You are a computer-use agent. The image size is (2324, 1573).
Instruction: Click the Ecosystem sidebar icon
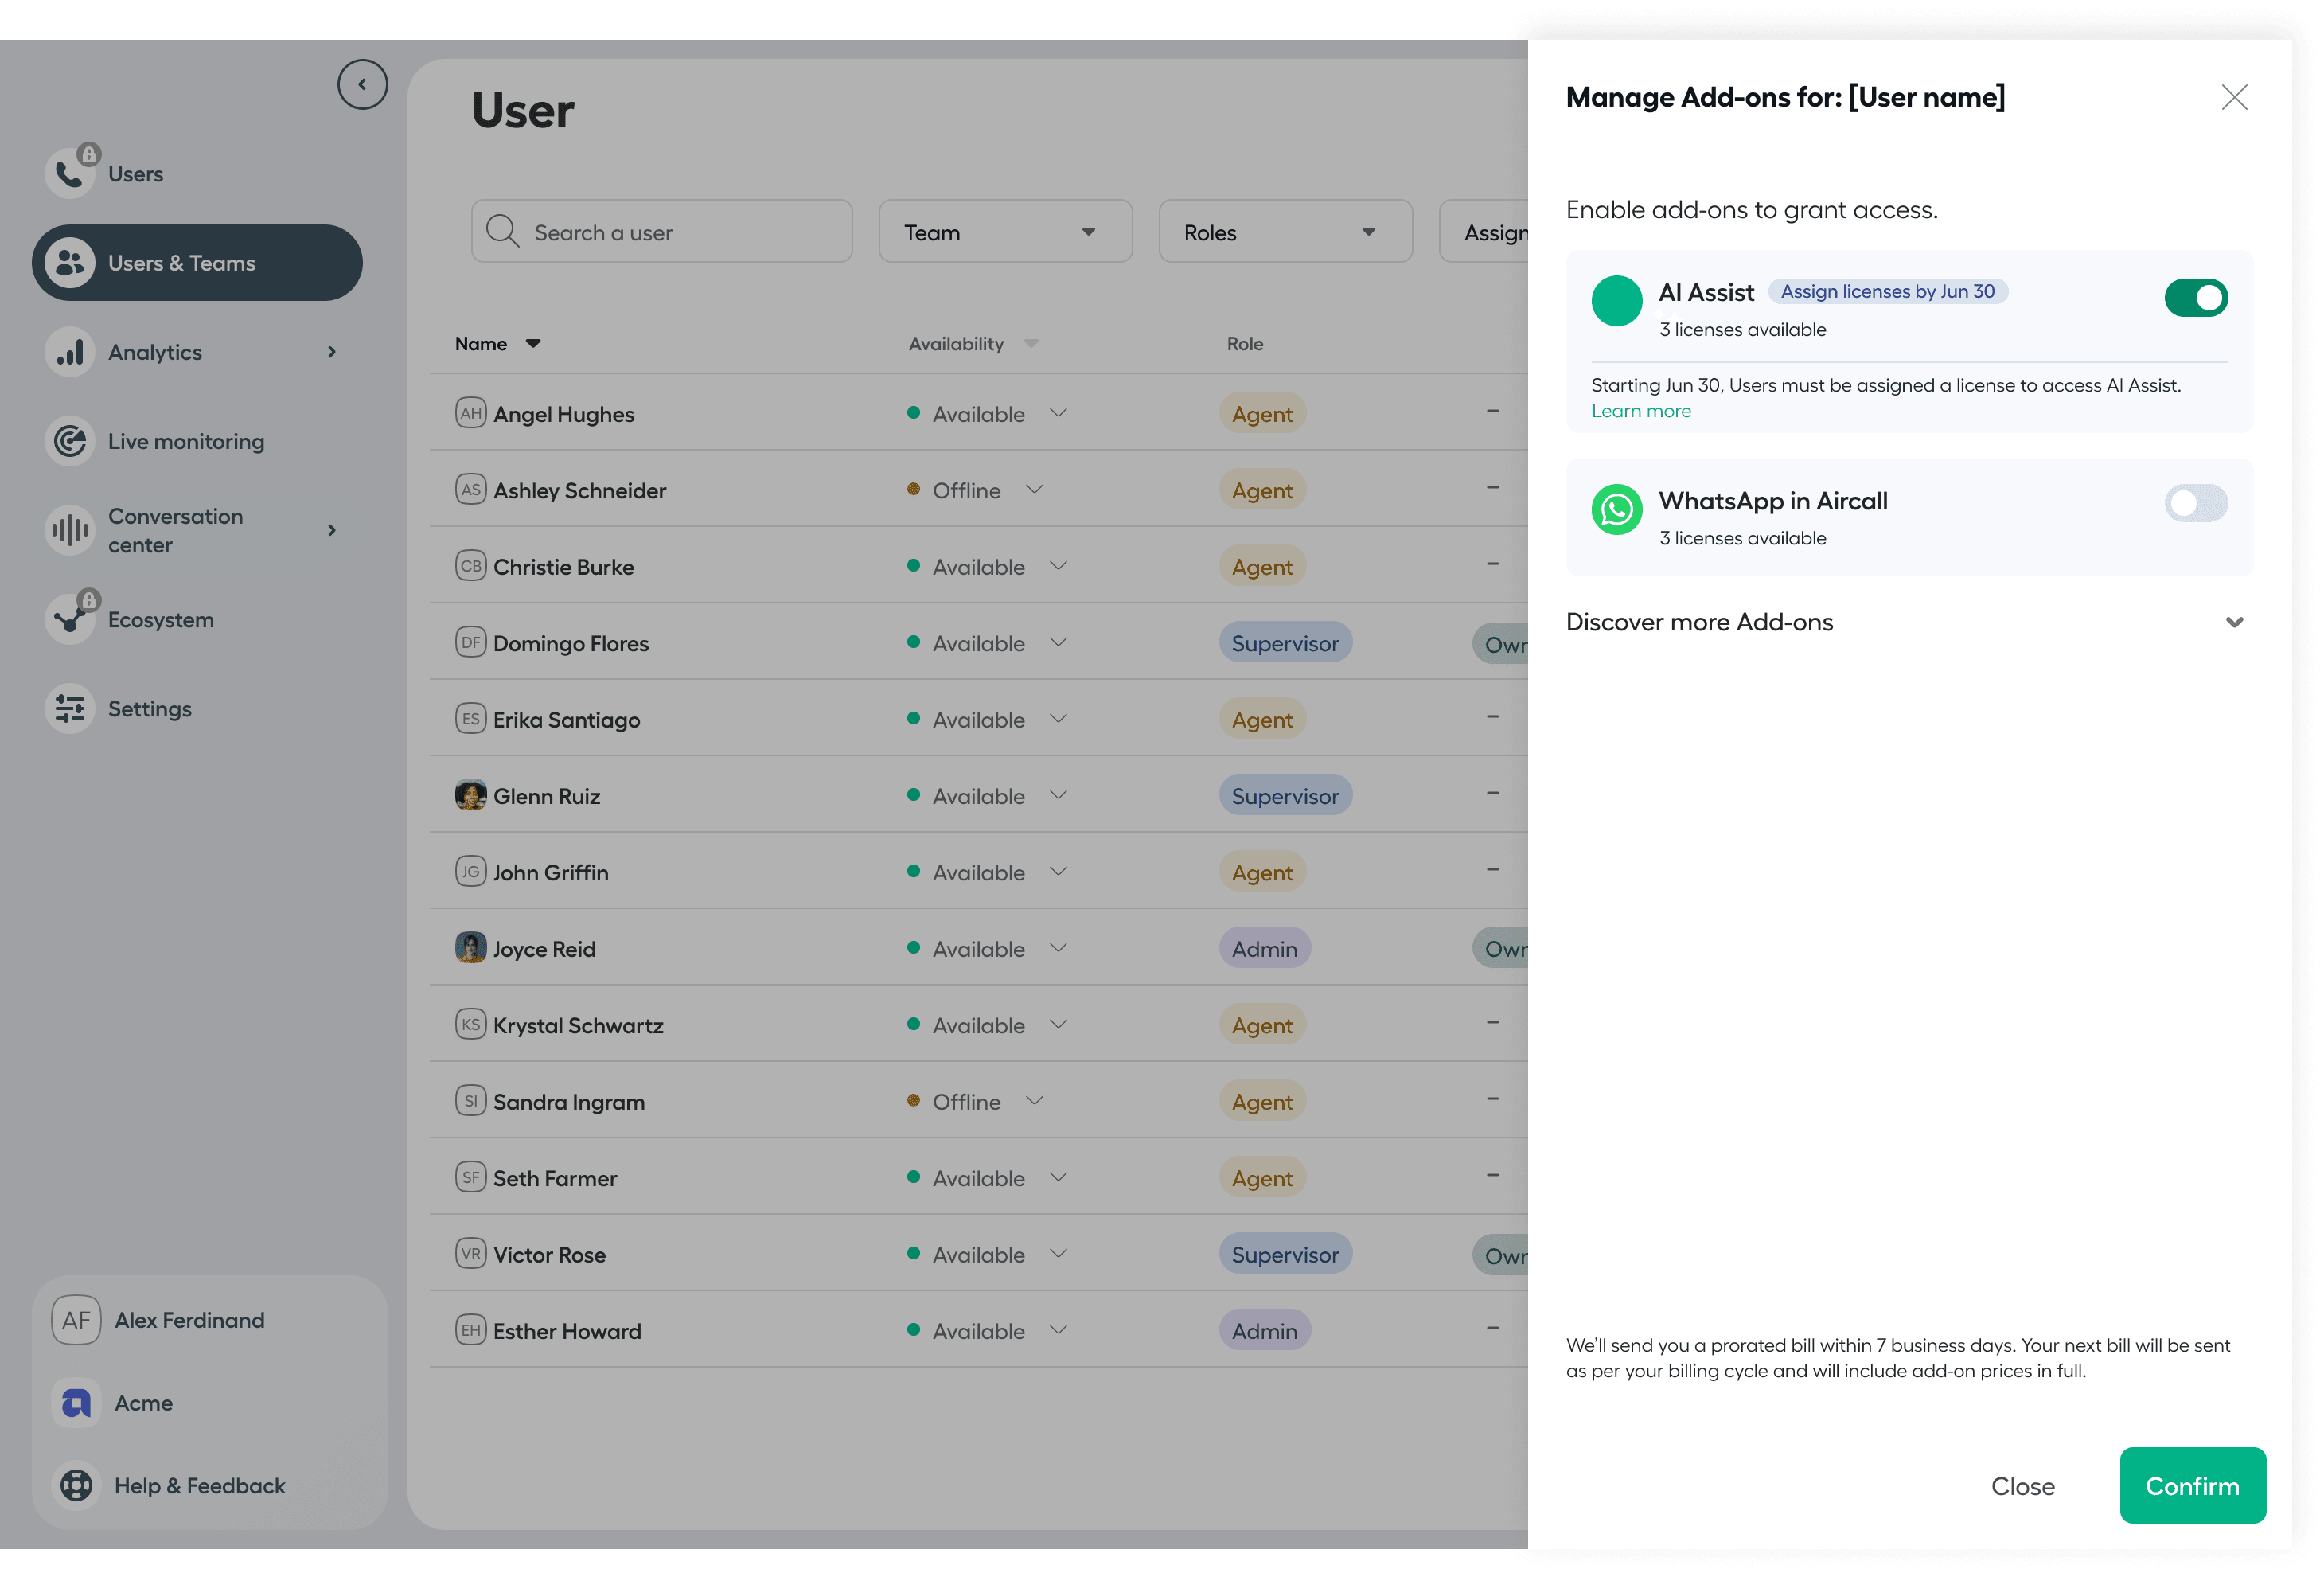coord(70,620)
